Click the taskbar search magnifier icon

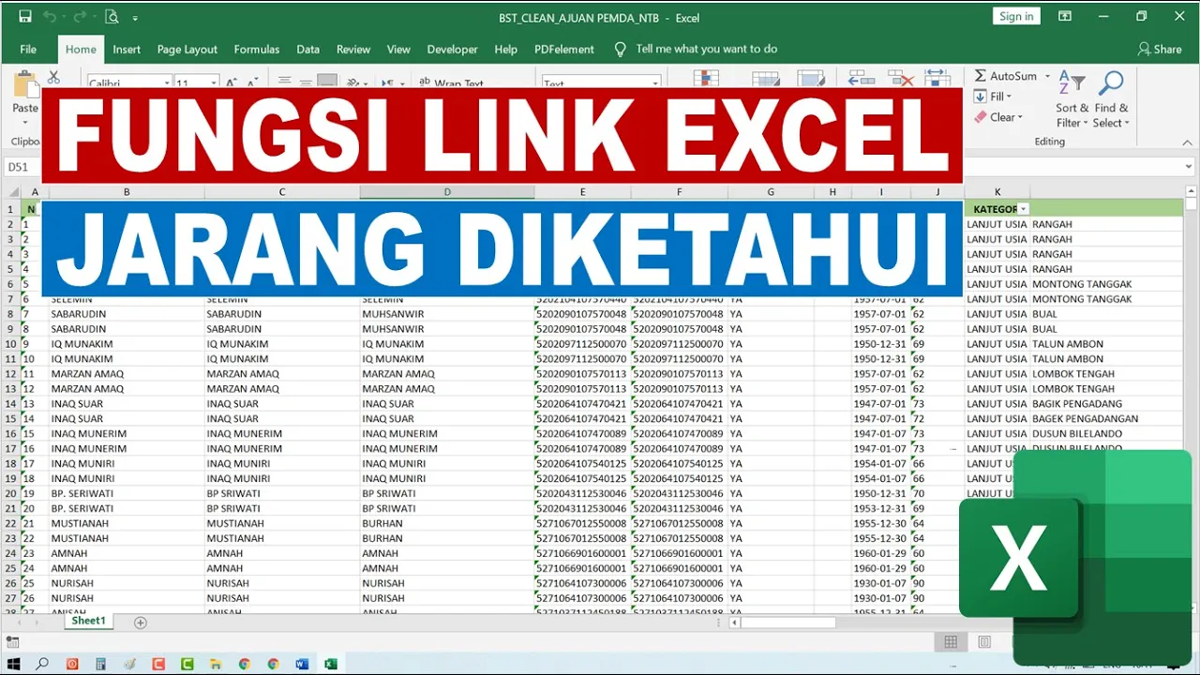42,664
